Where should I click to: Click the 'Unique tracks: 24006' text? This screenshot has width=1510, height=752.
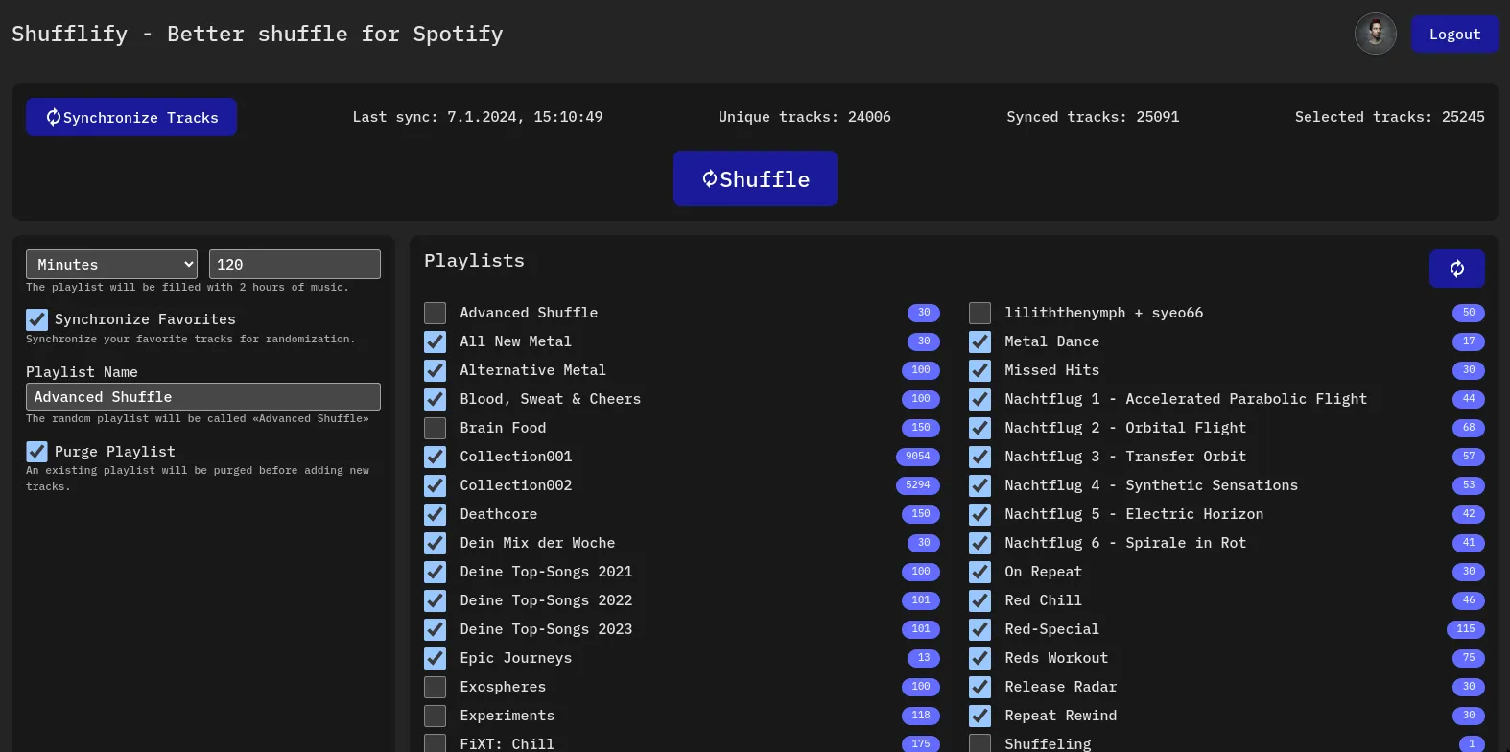805,117
